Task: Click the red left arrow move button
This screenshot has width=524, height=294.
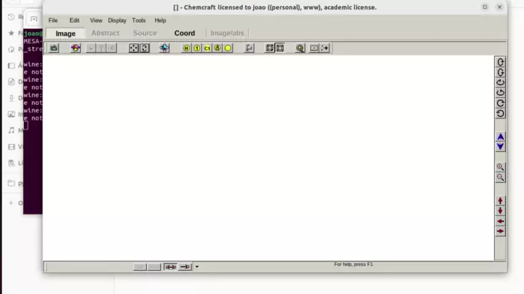Action: (500, 221)
